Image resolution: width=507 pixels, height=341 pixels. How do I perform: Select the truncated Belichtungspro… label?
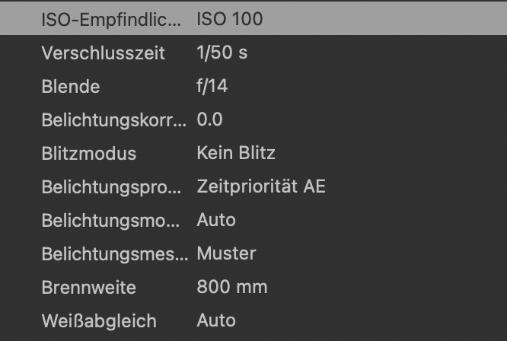(113, 187)
